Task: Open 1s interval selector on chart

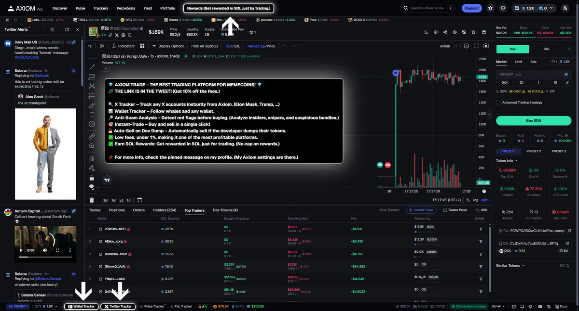Action: click(90, 46)
